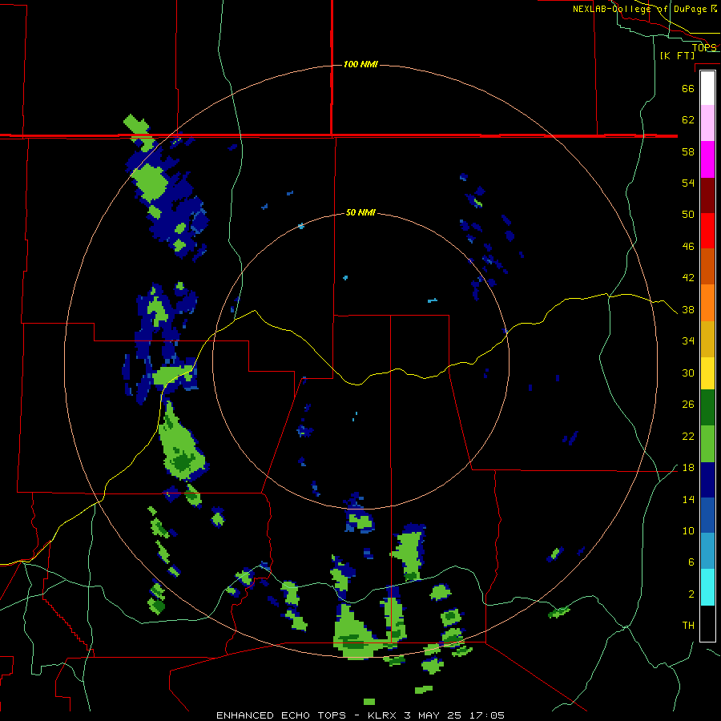Click the dark red 54 kft legend swatch
This screenshot has height=721, width=721.
pos(707,195)
